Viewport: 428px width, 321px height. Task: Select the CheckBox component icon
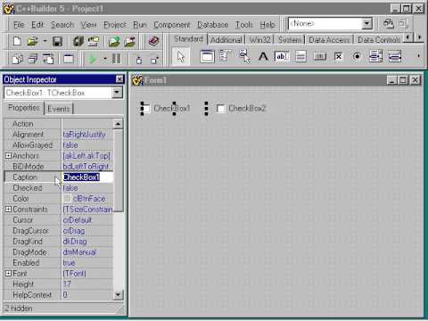click(338, 56)
